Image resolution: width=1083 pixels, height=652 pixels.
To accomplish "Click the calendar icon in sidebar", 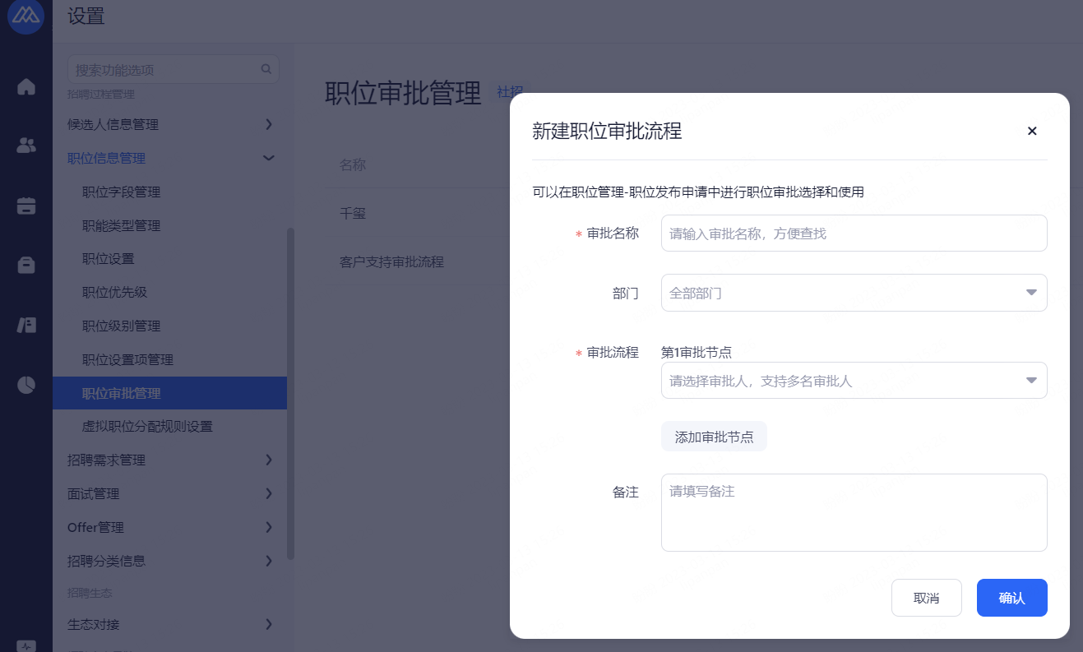I will tap(26, 206).
